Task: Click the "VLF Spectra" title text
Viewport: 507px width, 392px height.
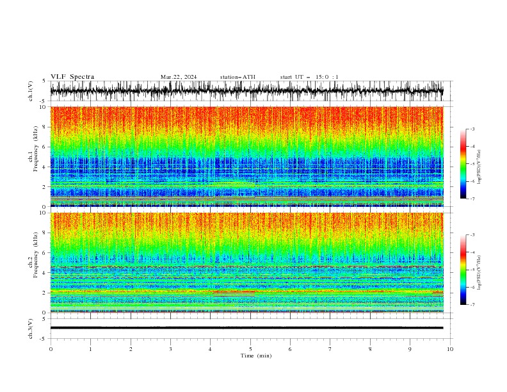Action: (72, 77)
